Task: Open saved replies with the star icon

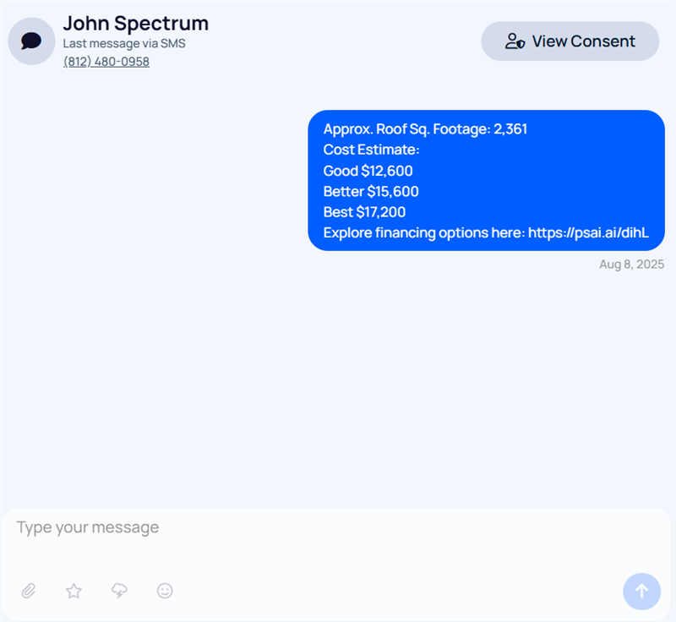Action: coord(74,591)
